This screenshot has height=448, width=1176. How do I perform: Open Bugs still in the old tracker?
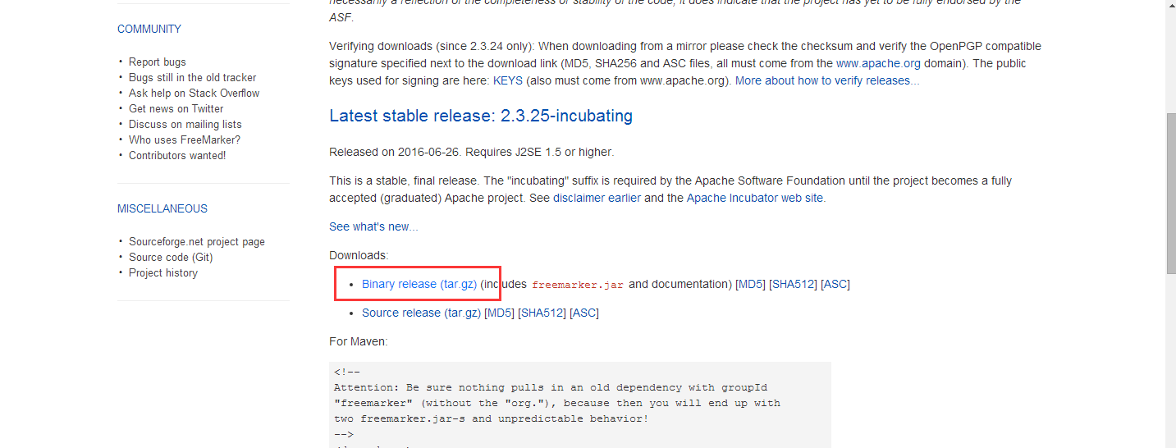192,77
